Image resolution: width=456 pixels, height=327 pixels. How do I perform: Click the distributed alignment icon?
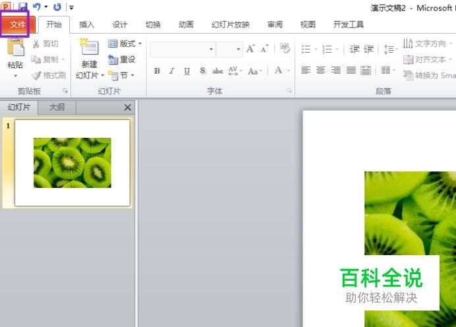click(x=366, y=70)
